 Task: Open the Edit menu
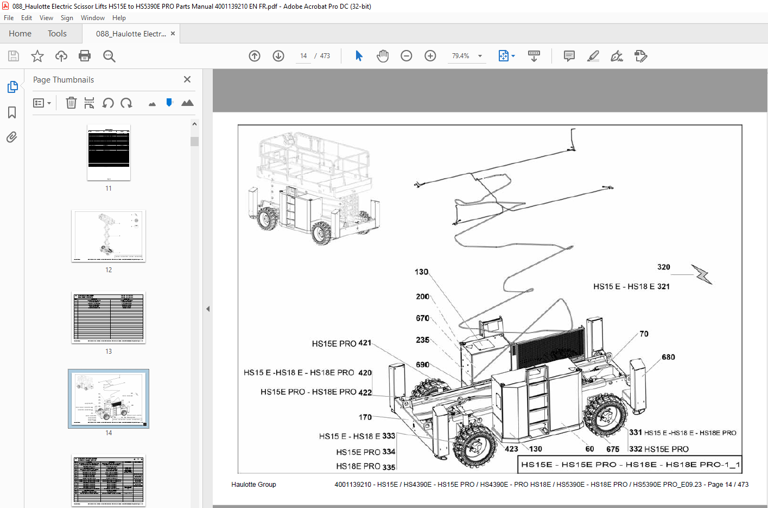tap(27, 18)
